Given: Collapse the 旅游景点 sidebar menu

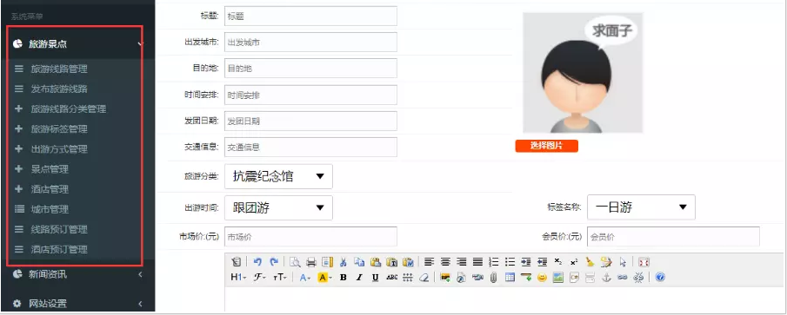Looking at the screenshot, I should [x=77, y=44].
